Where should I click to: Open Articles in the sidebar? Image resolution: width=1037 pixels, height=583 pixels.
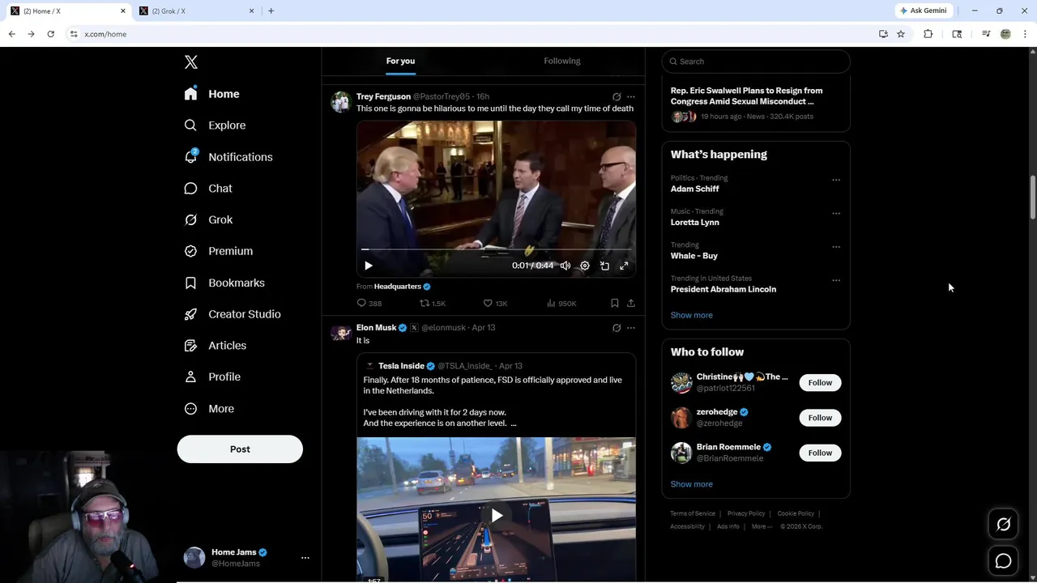216,345
